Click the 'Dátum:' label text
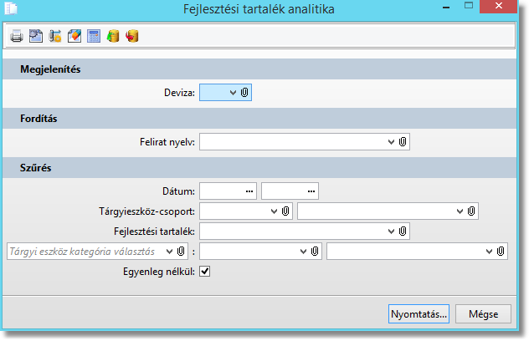This screenshot has height=341, width=529. point(179,191)
